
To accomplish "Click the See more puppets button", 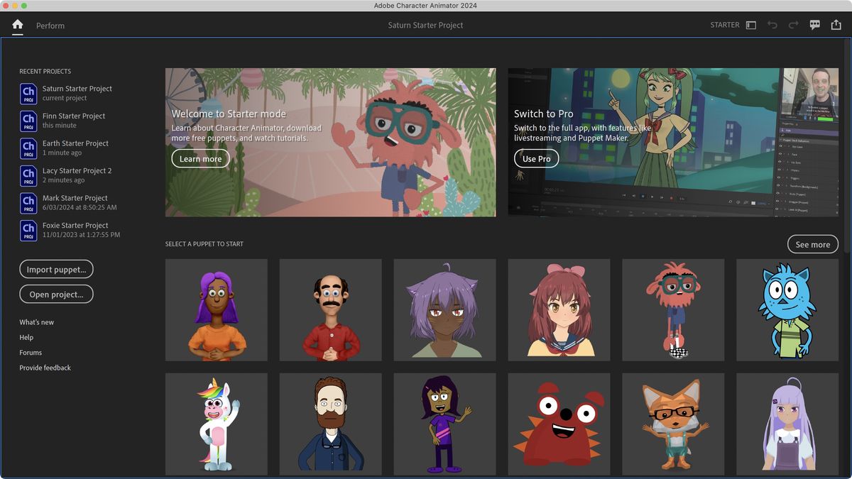I will pos(812,244).
